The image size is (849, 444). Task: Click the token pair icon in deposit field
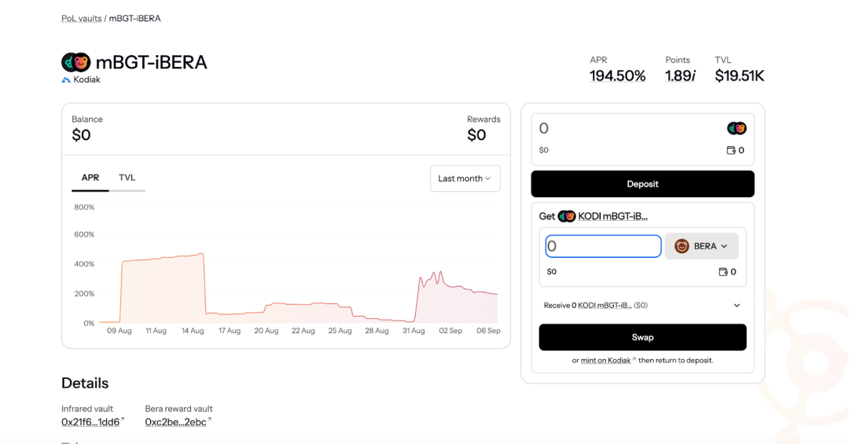coord(737,128)
